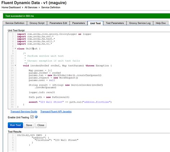
Task: Save the unit test script
Action: [x=29, y=125]
